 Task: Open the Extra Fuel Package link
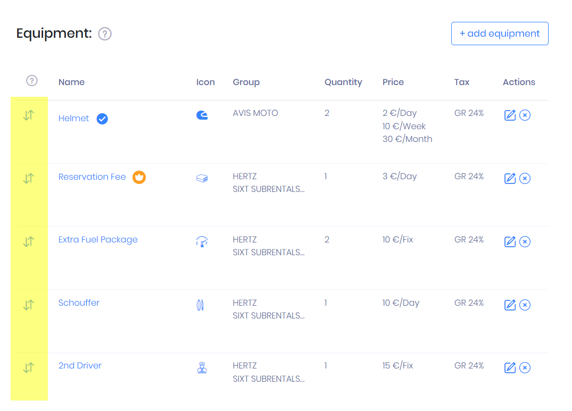pyautogui.click(x=98, y=239)
